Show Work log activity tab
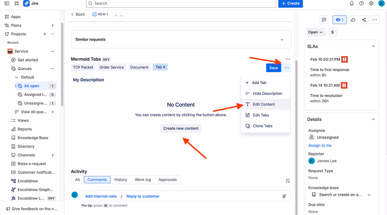Screen dimensions: 387x215 [x=143, y=180]
